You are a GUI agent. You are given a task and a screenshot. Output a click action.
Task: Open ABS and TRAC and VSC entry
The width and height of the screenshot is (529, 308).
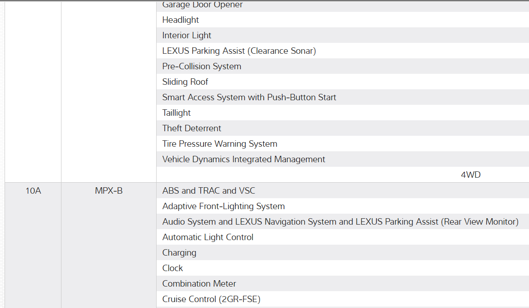coord(209,191)
